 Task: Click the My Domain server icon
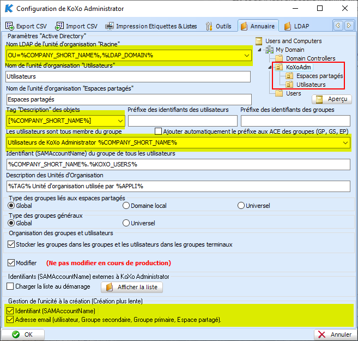coord(269,50)
